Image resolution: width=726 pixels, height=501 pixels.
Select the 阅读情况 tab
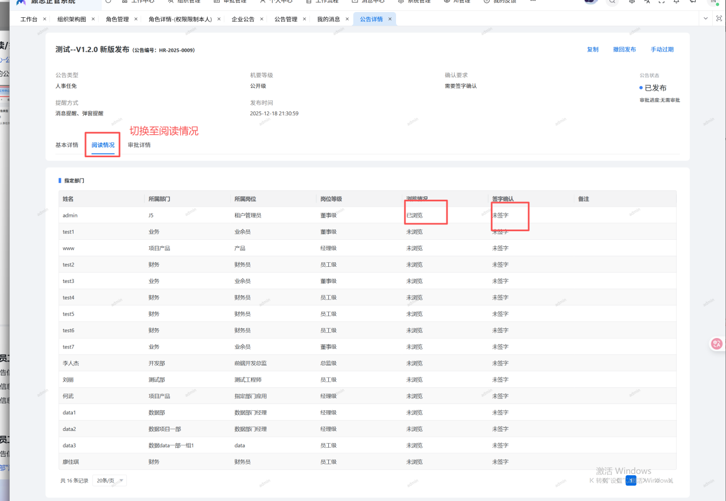pos(103,145)
